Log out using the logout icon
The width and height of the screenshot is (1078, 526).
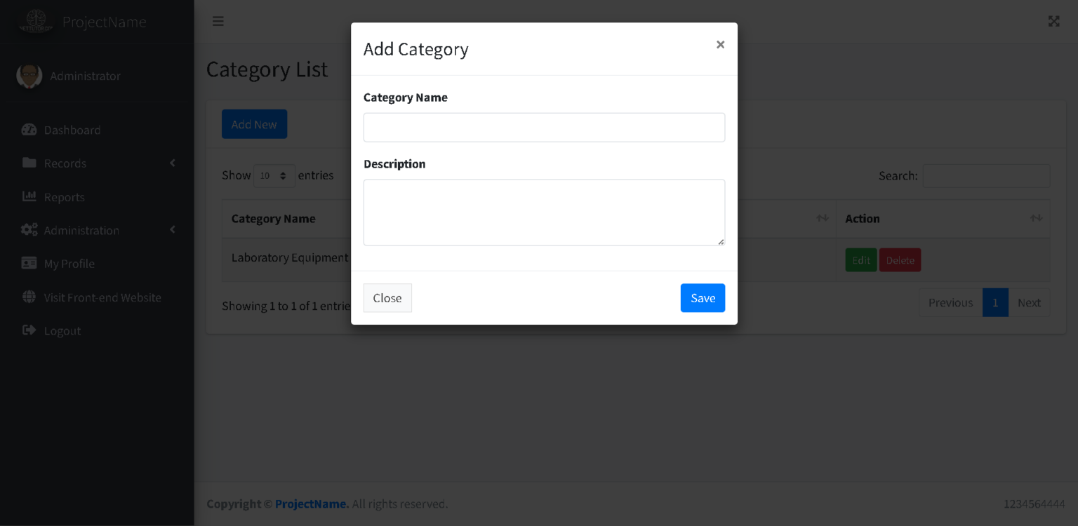click(x=29, y=330)
